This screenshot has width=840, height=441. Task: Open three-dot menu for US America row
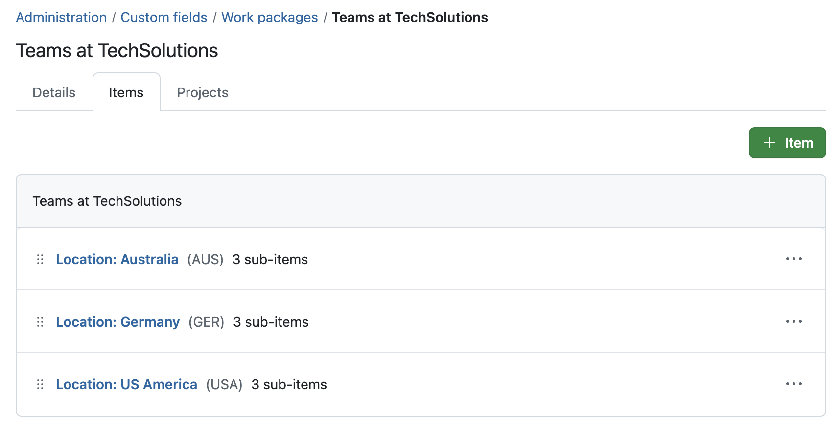click(793, 384)
